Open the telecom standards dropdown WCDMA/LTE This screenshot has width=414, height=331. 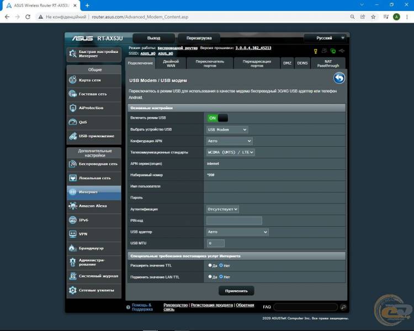[x=231, y=152]
